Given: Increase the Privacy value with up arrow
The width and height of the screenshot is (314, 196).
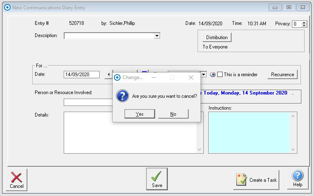Looking at the screenshot, I should pos(304,22).
